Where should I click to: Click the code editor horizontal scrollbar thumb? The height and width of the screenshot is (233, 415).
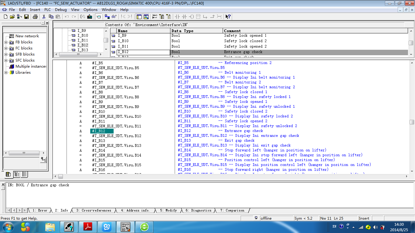tap(60, 176)
